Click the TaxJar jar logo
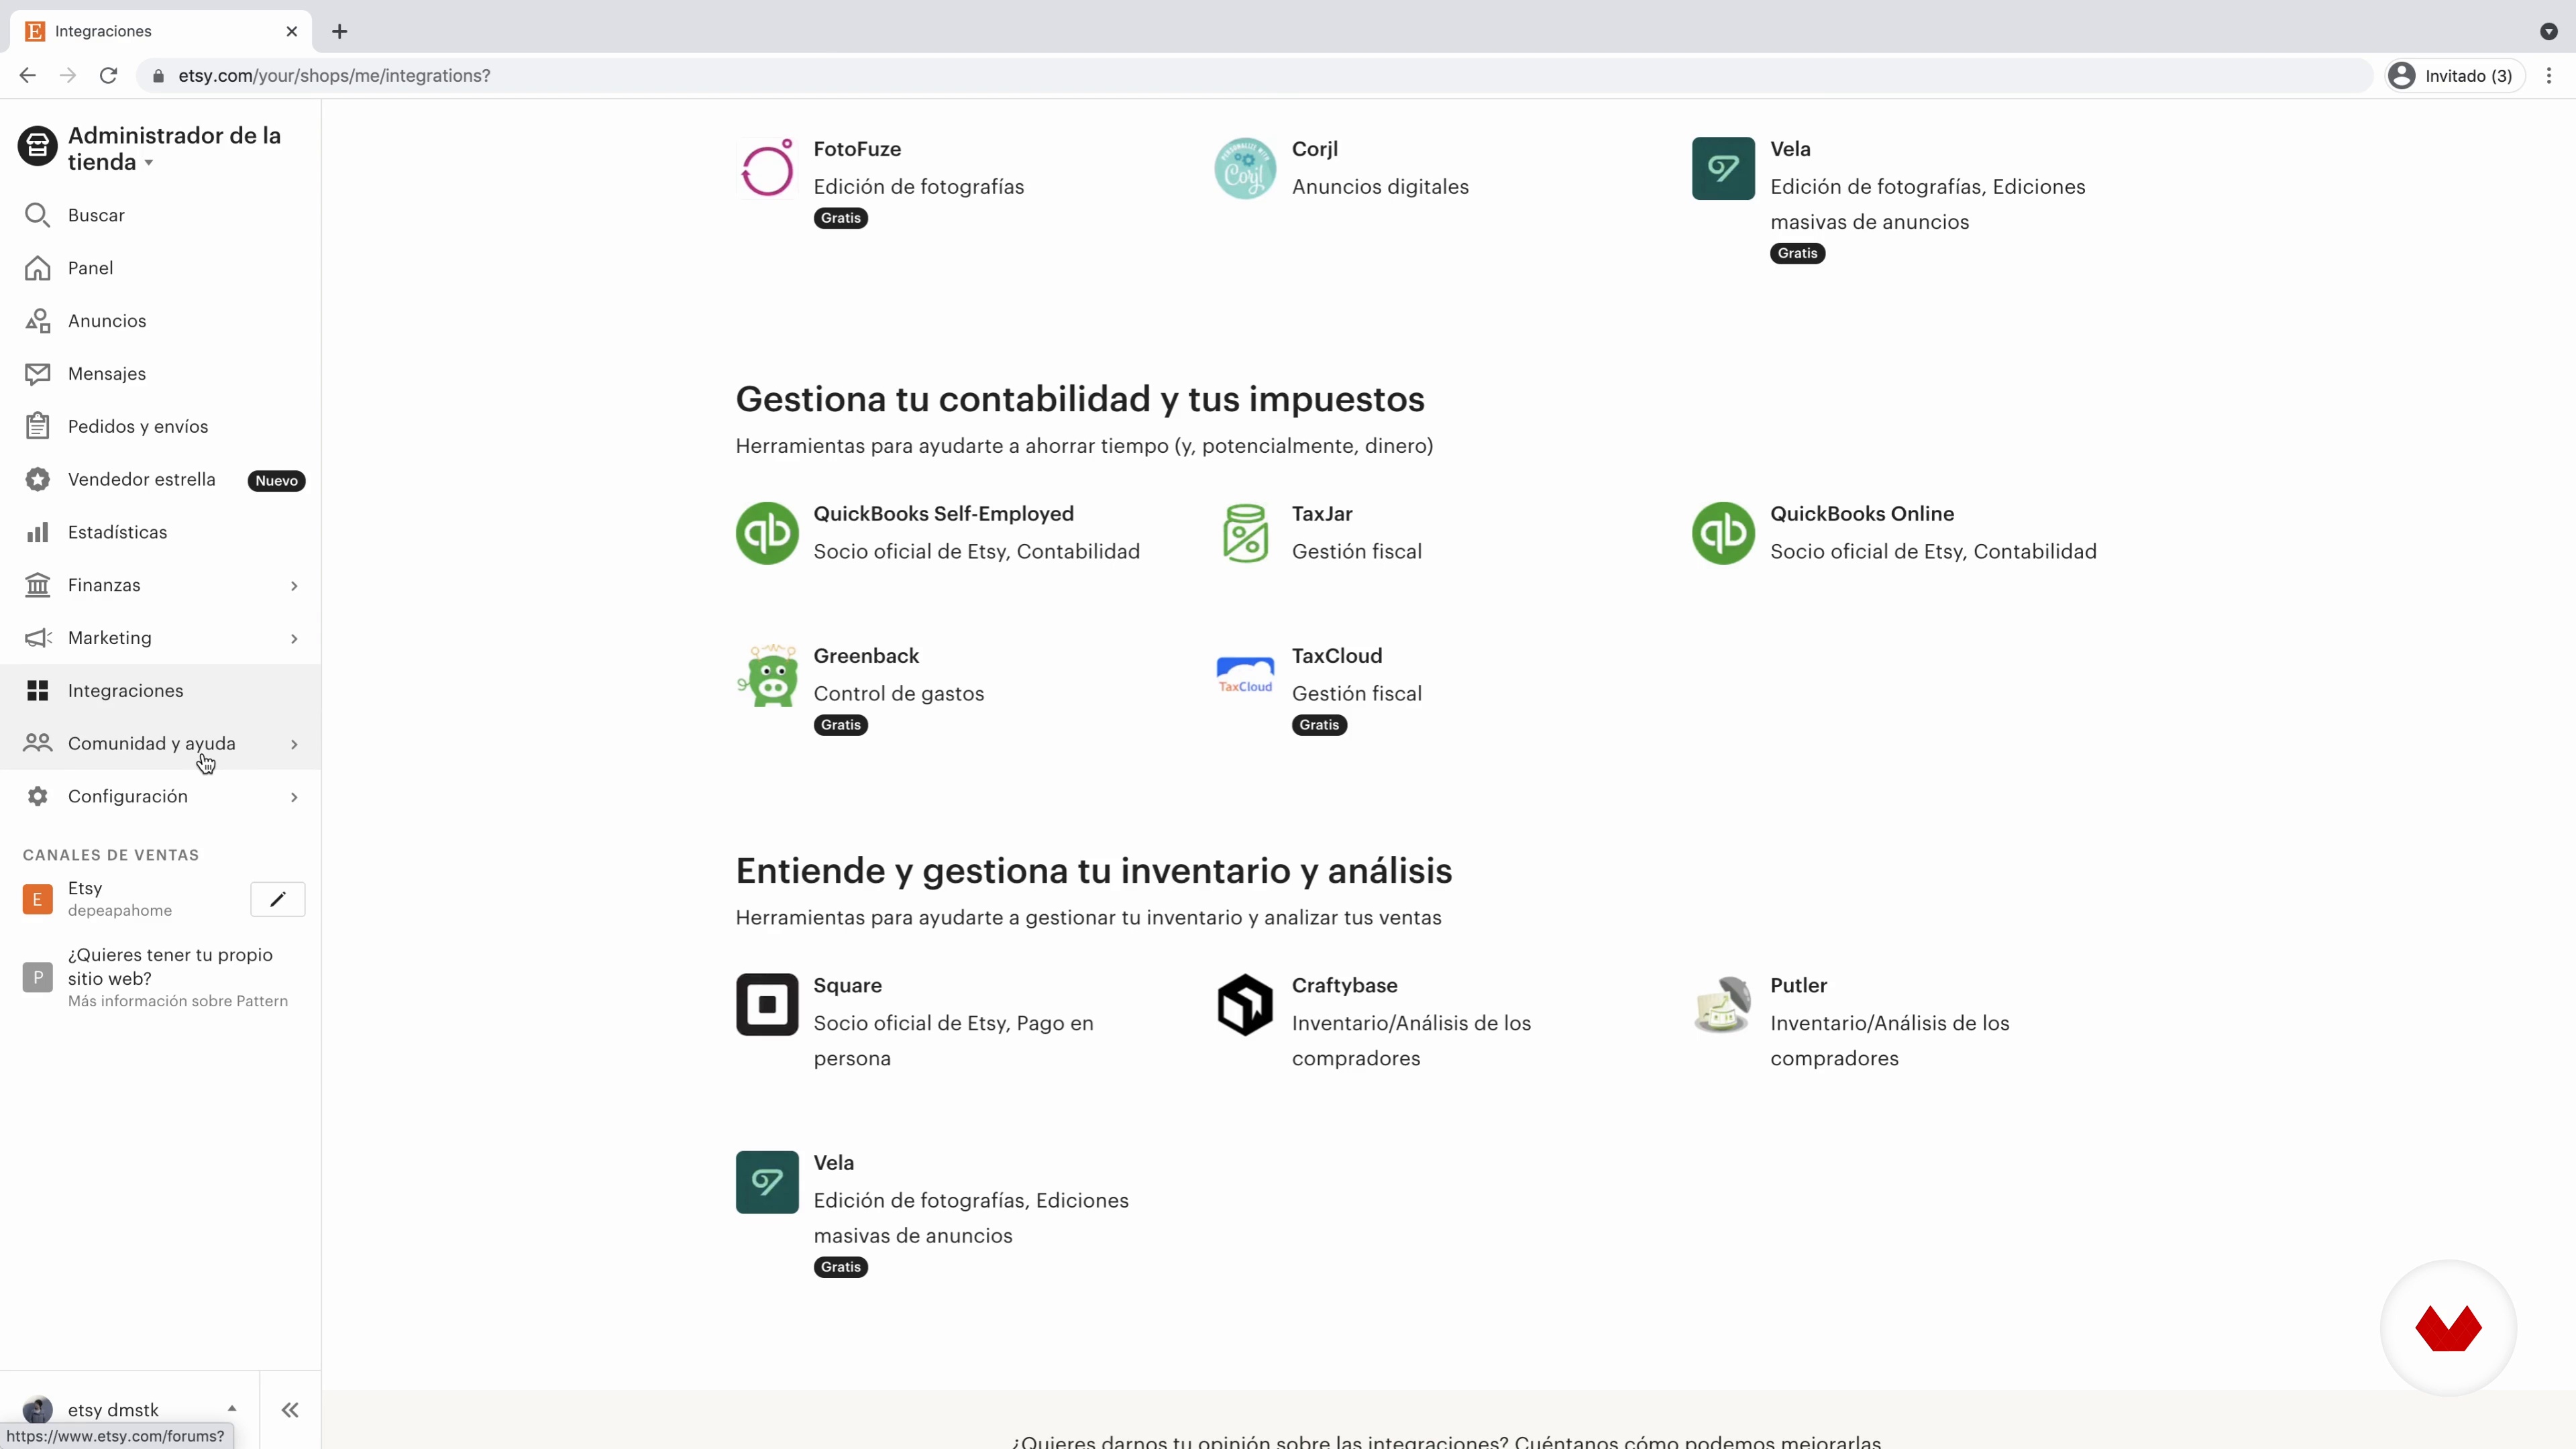 (x=1245, y=533)
